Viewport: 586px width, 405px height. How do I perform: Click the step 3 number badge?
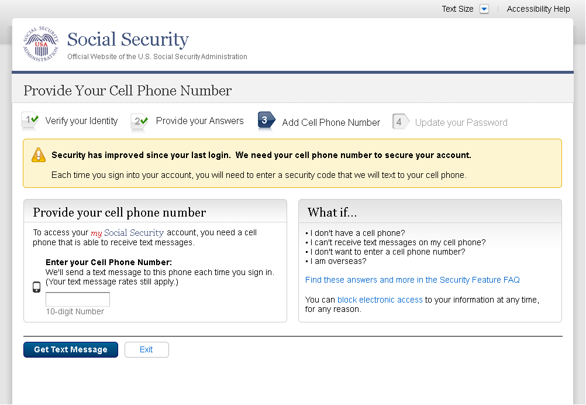click(x=266, y=121)
